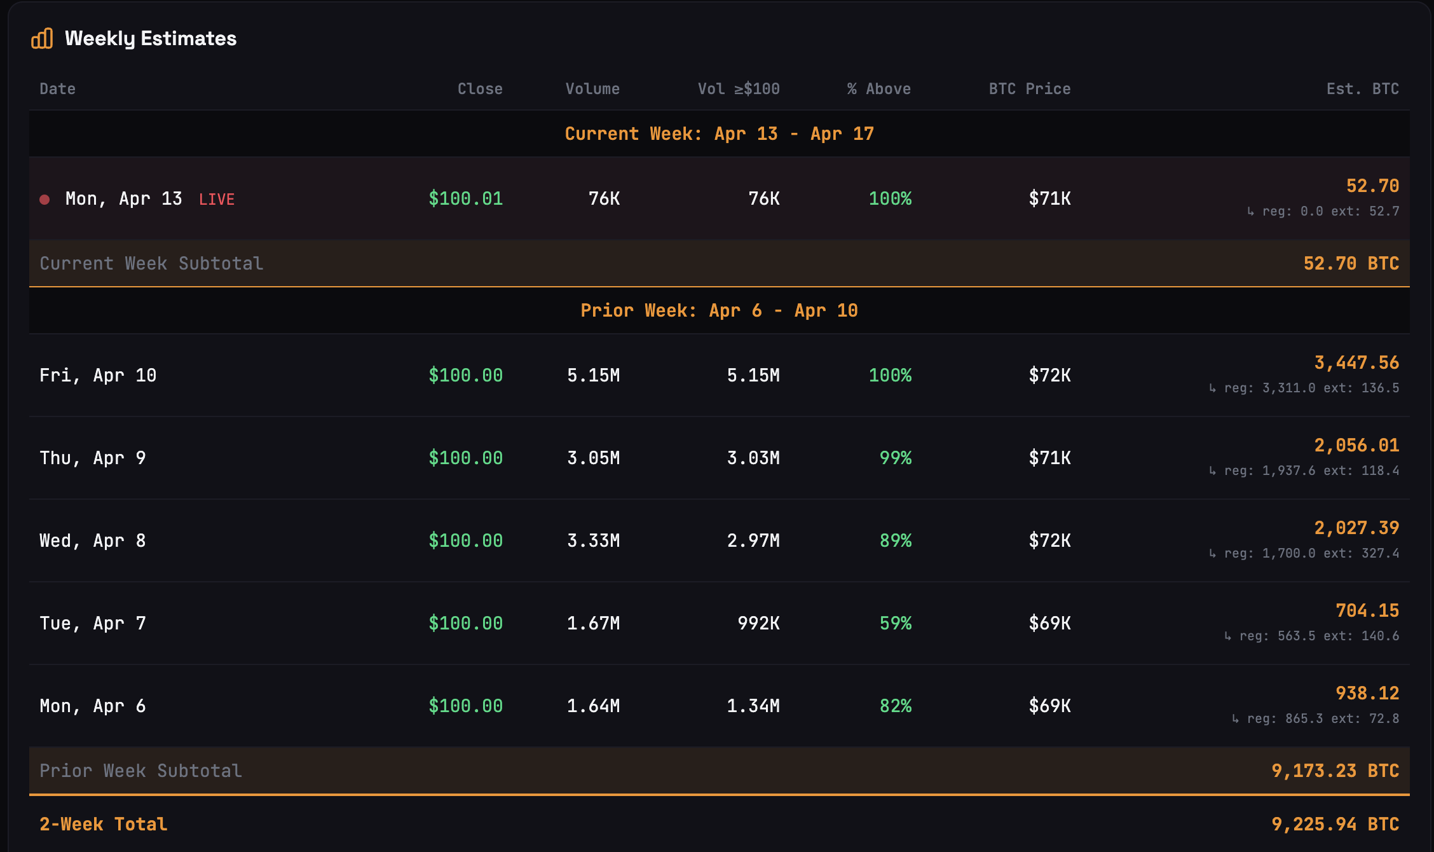Image resolution: width=1434 pixels, height=852 pixels.
Task: Click the LIVE badge on Apr 13
Action: click(217, 200)
